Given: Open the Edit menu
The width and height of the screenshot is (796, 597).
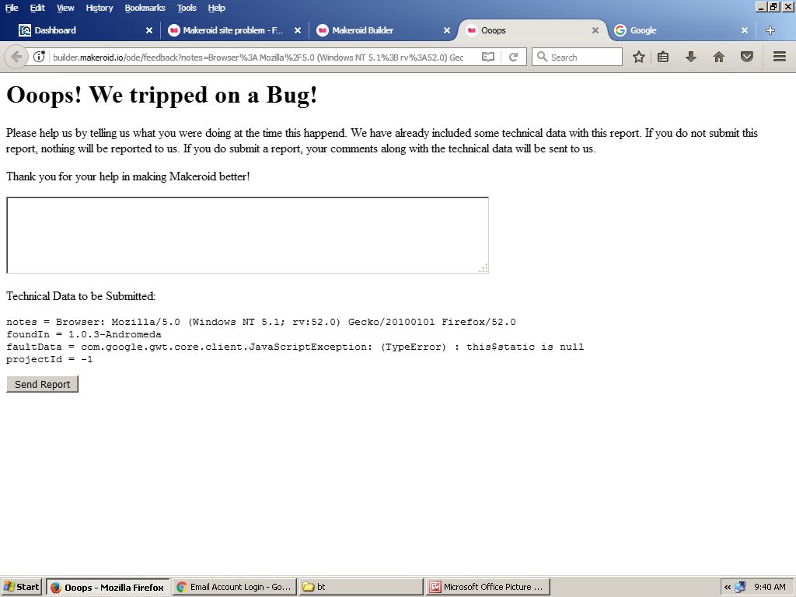Looking at the screenshot, I should [x=37, y=8].
